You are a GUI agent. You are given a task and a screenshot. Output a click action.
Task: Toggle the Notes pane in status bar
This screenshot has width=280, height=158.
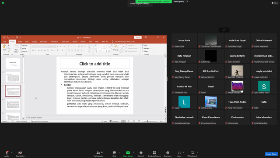tap(104, 121)
